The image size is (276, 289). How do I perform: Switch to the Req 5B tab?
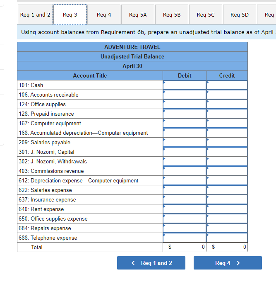[x=172, y=15]
